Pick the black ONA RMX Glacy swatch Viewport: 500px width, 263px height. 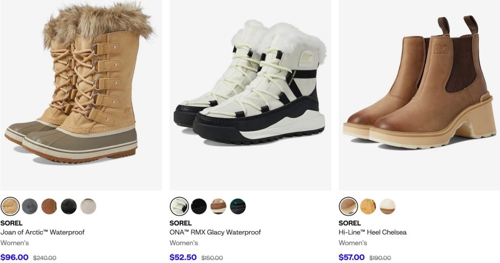point(199,206)
